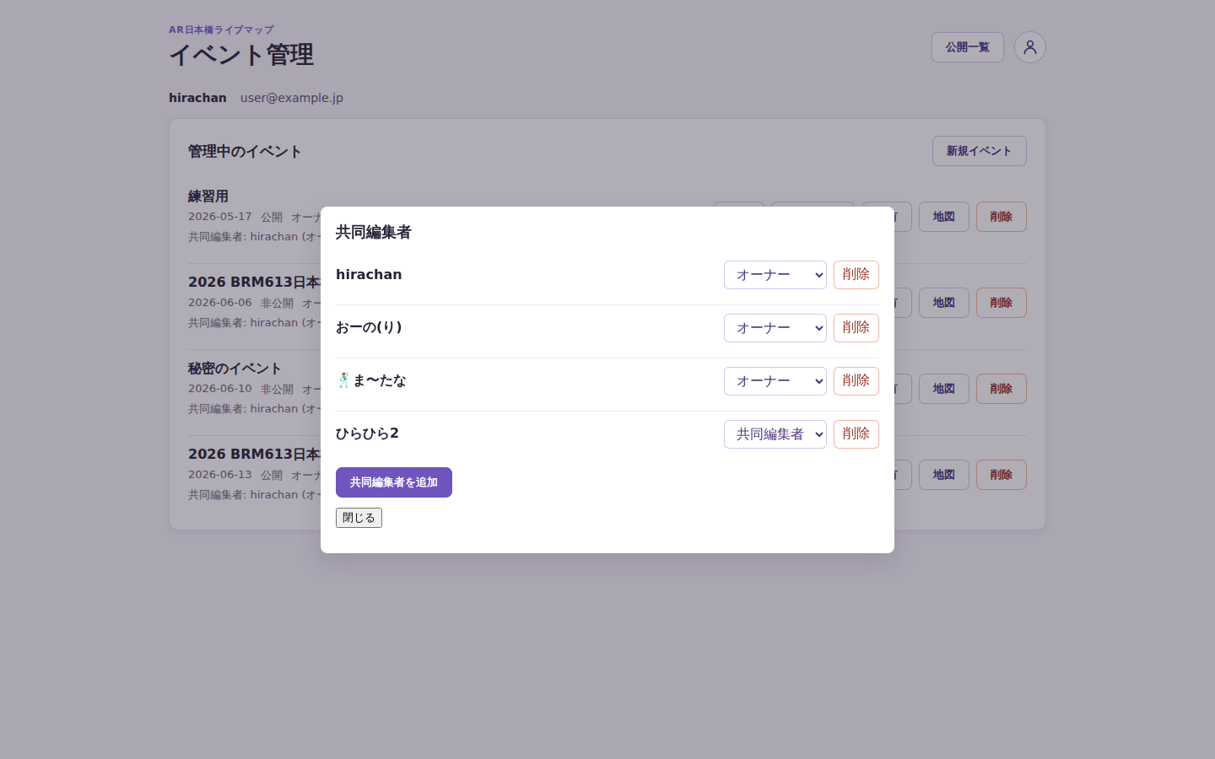Viewport: 1215px width, 759px height.
Task: Click the 秘密のイベント title
Action: 235,369
